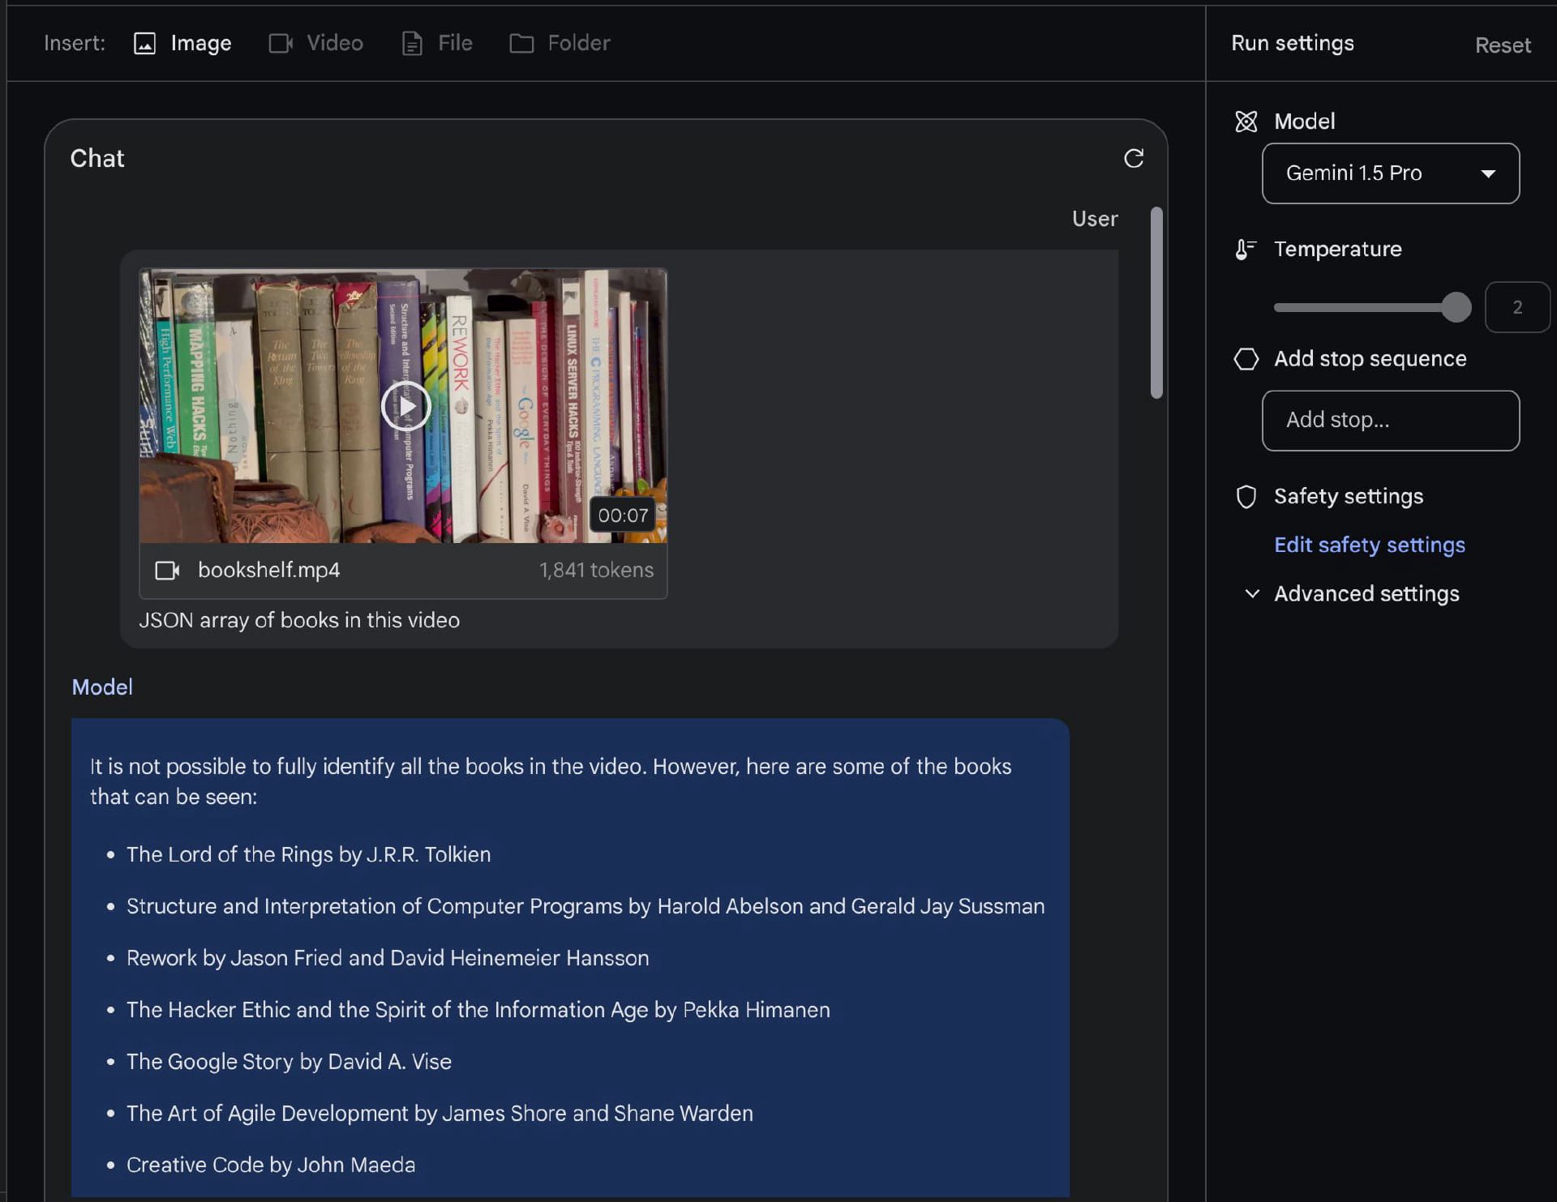
Task: Click the temperature value box
Action: coord(1516,307)
